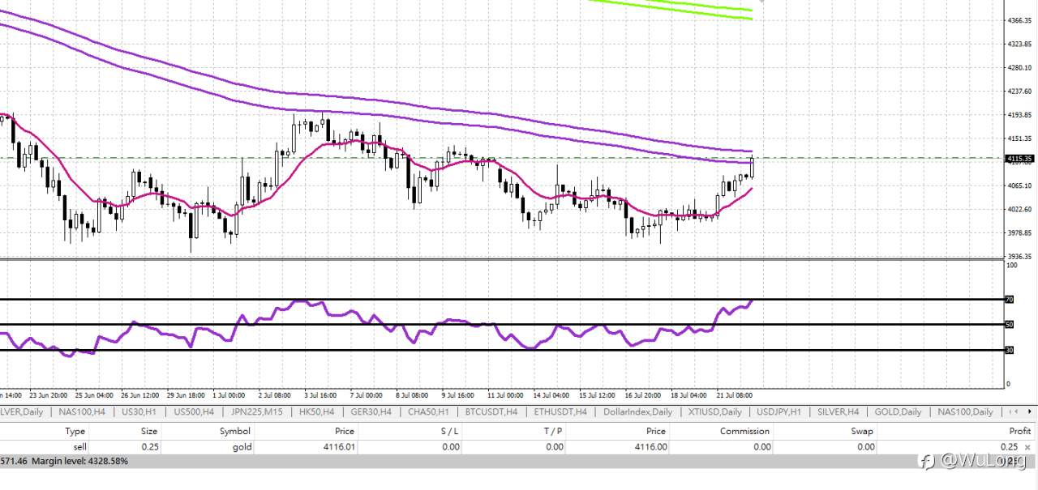Click the chart tabs scroll-right arrow
The width and height of the screenshot is (1038, 490).
(1030, 411)
